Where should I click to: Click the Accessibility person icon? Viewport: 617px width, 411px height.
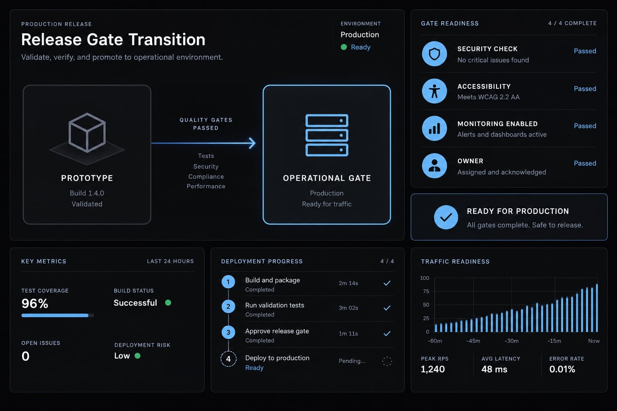coord(434,91)
